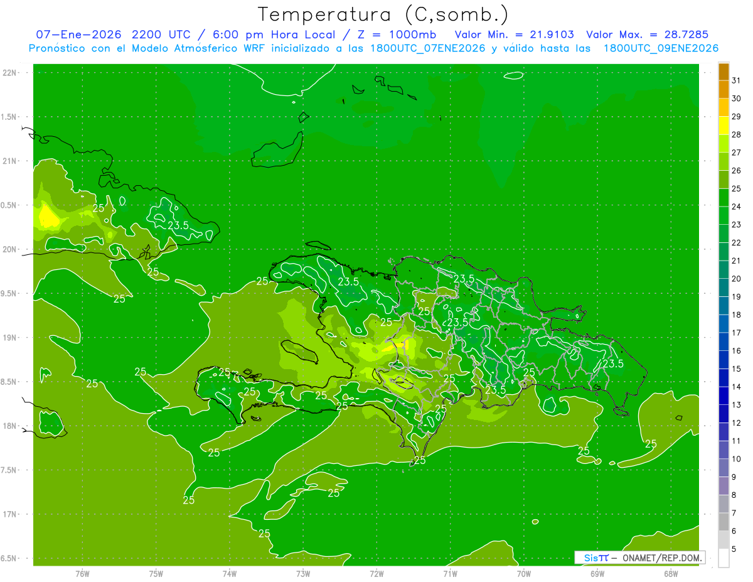Click the latitude label "22N"
Viewport: 753px width, 582px height.
[10, 73]
